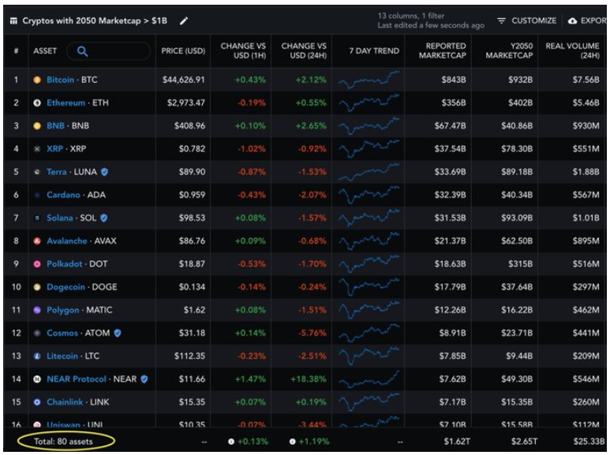The width and height of the screenshot is (610, 455).
Task: Click Bitcoin's 7 day trend sparkline
Action: point(369,80)
